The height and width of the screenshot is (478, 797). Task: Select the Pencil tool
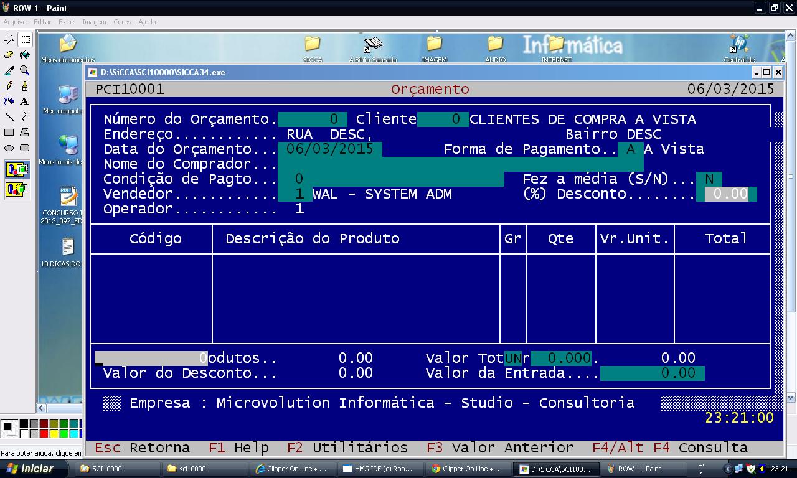point(9,86)
